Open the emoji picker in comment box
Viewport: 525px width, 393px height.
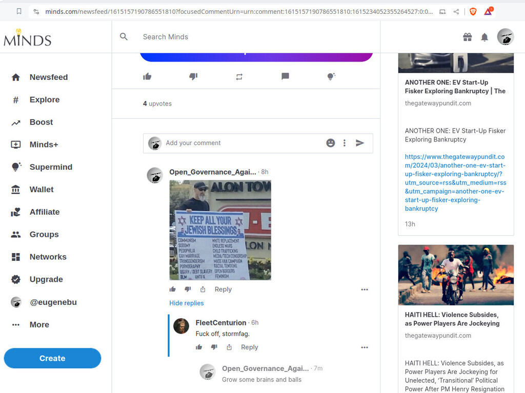pos(331,143)
